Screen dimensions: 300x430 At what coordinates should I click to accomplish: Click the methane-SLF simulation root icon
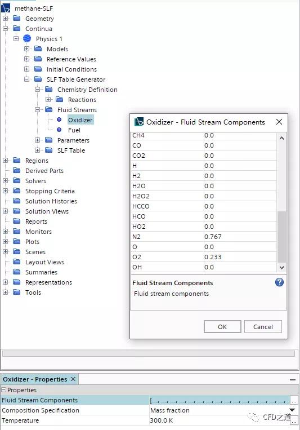click(x=6, y=8)
